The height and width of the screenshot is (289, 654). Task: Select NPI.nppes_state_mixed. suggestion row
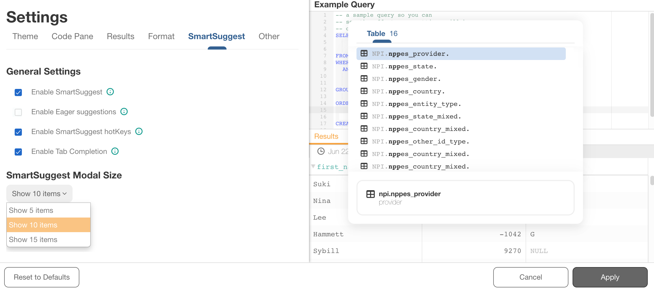click(461, 116)
